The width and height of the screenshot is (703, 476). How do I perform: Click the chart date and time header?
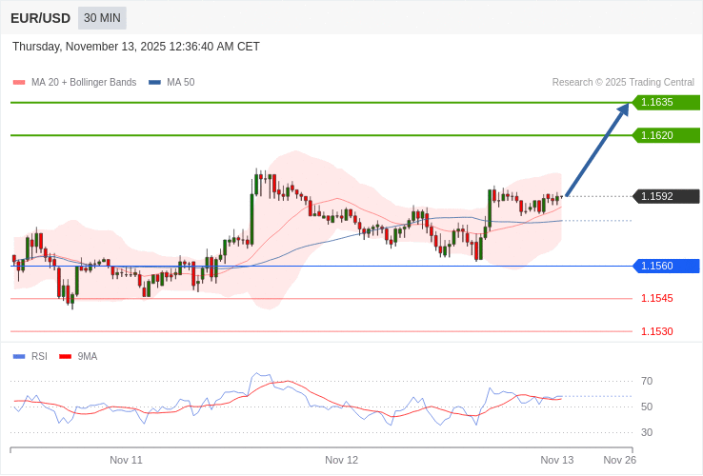(136, 47)
